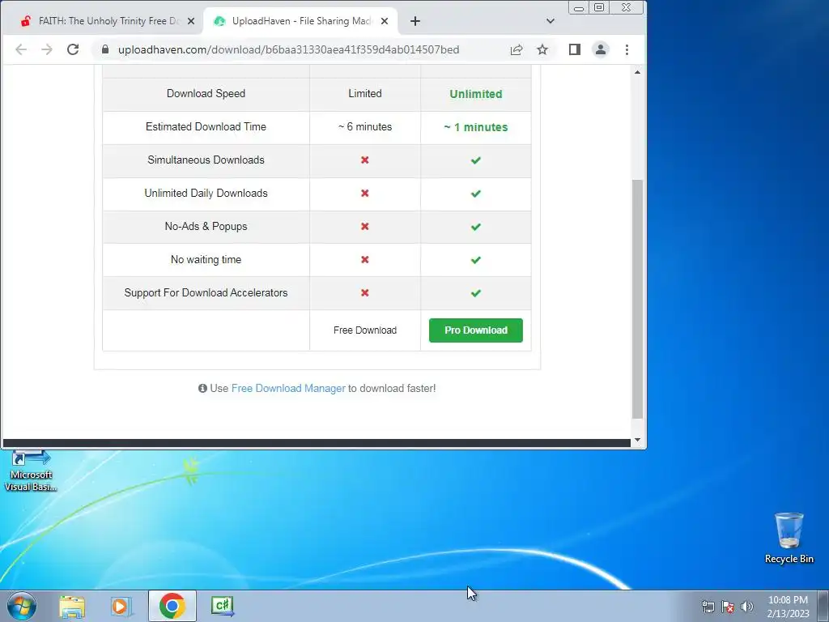The image size is (829, 622).
Task: Click the Chrome taskbar icon
Action: 172,606
